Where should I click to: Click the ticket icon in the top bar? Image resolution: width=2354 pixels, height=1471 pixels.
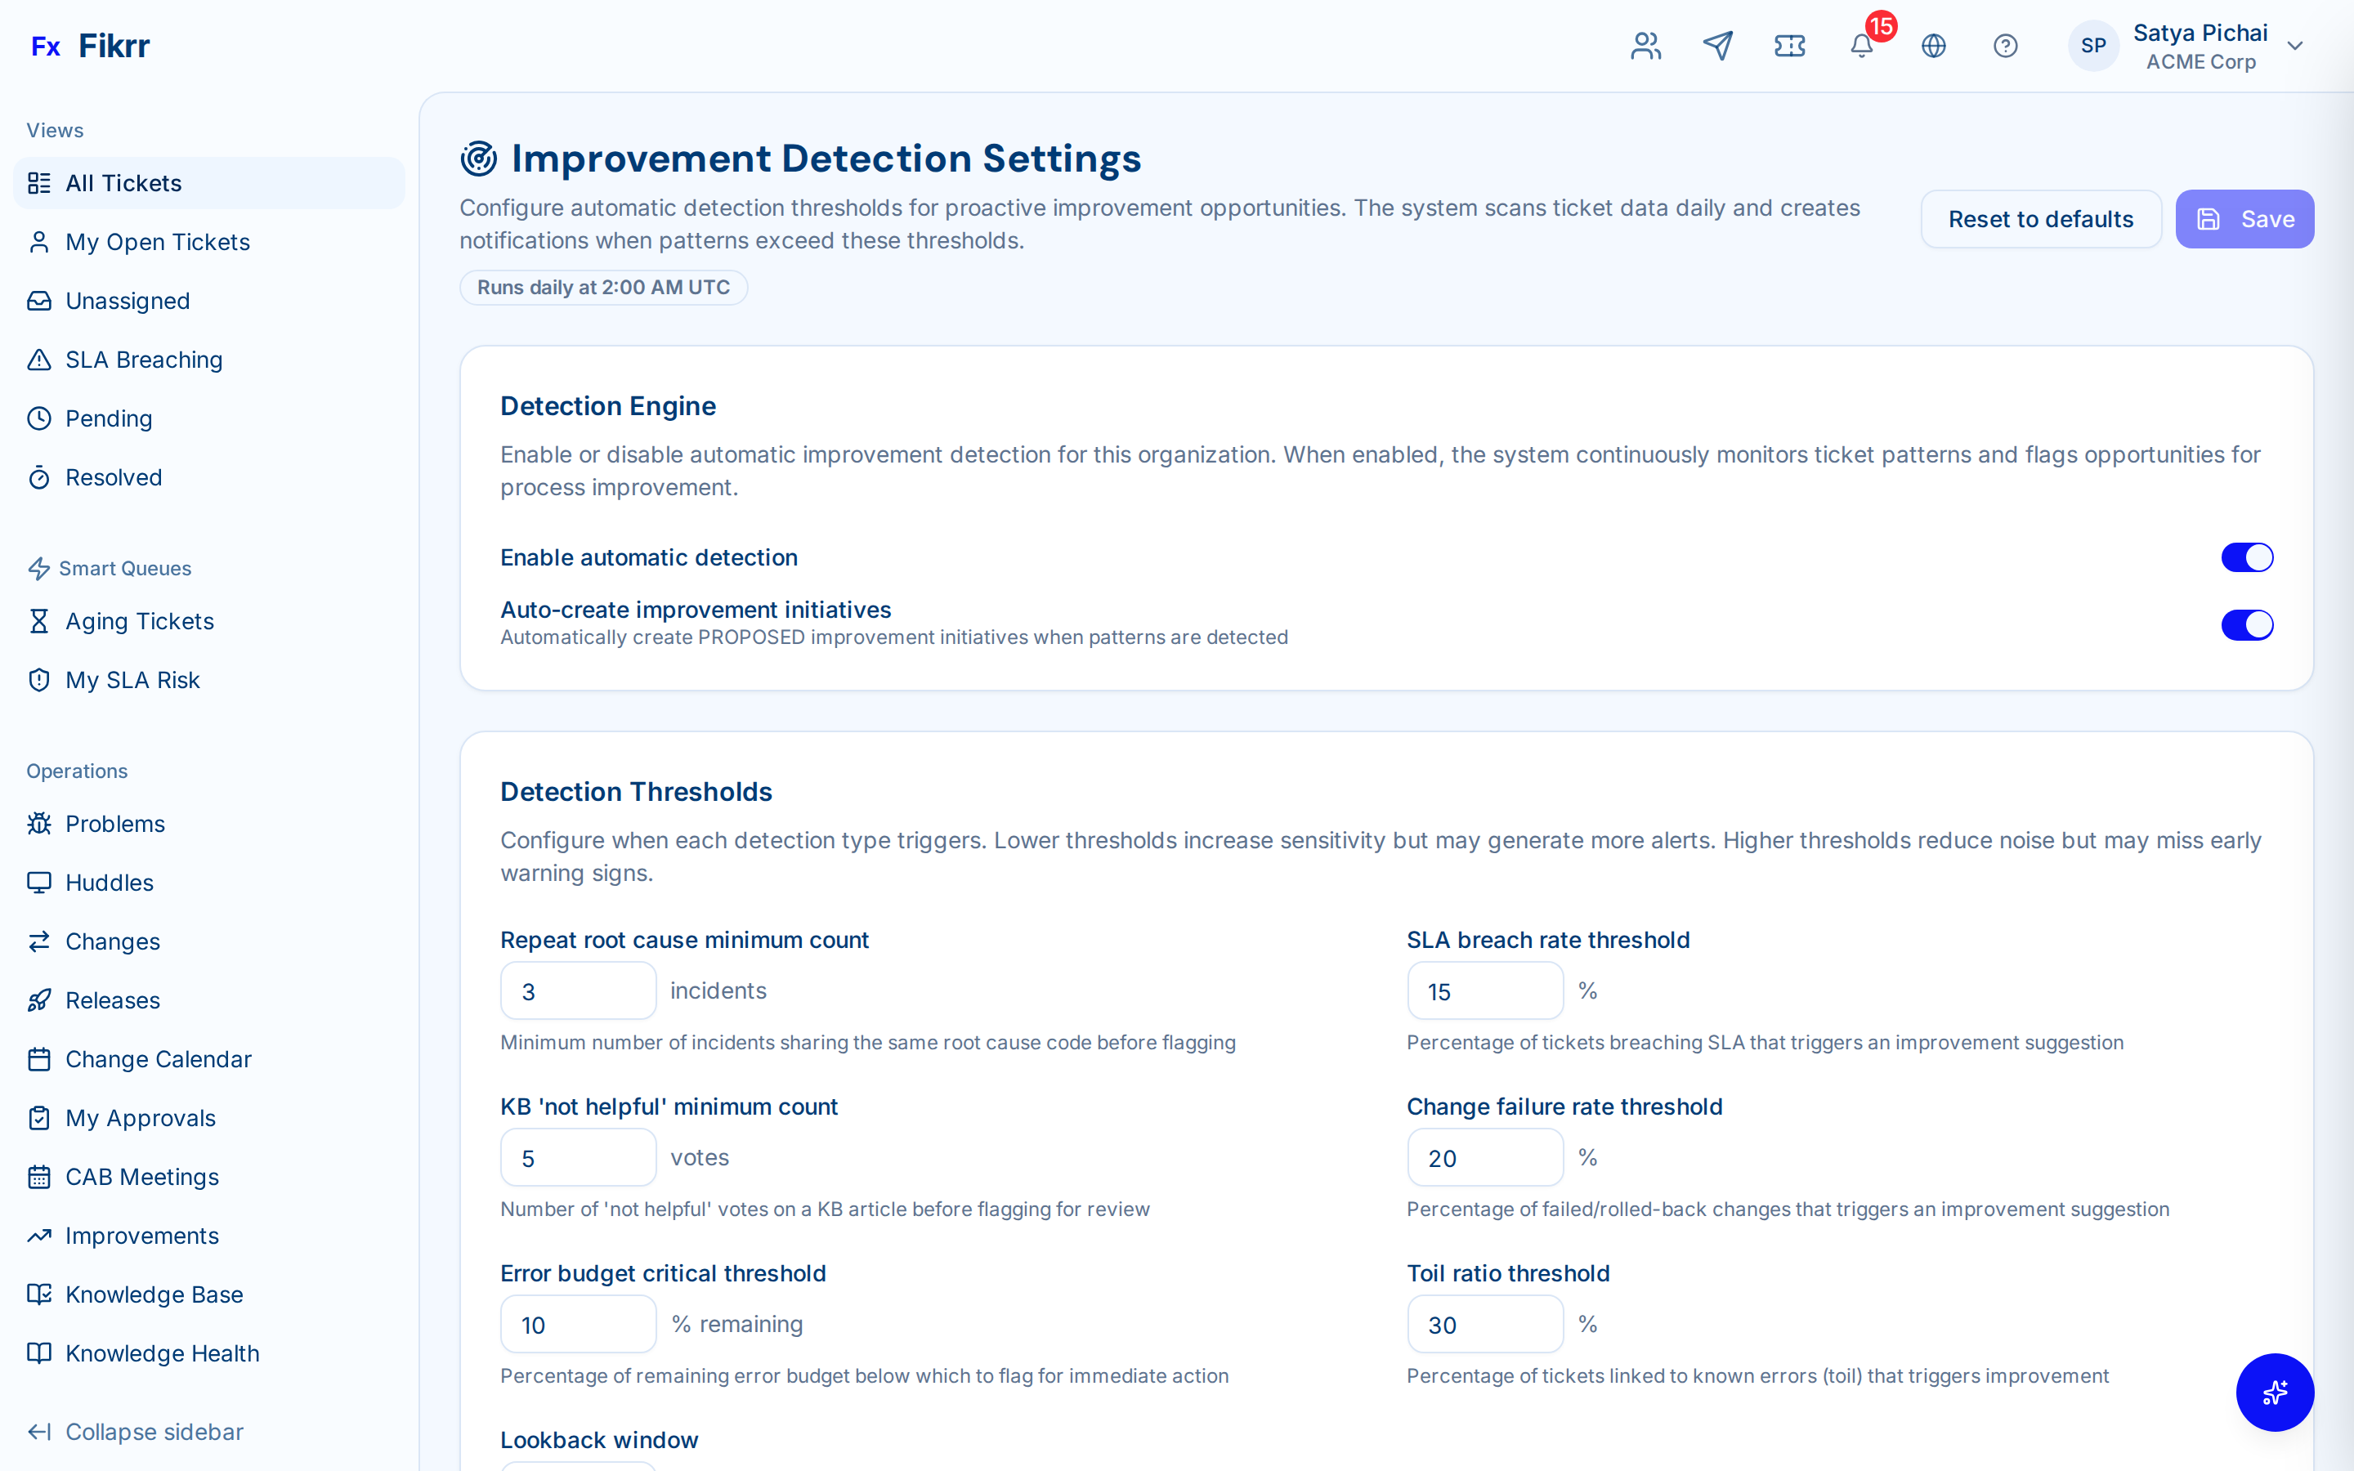(1790, 46)
